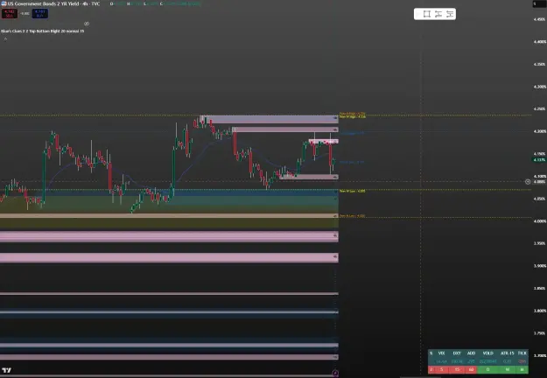Click the green W timeframe cell

[x=507, y=369]
